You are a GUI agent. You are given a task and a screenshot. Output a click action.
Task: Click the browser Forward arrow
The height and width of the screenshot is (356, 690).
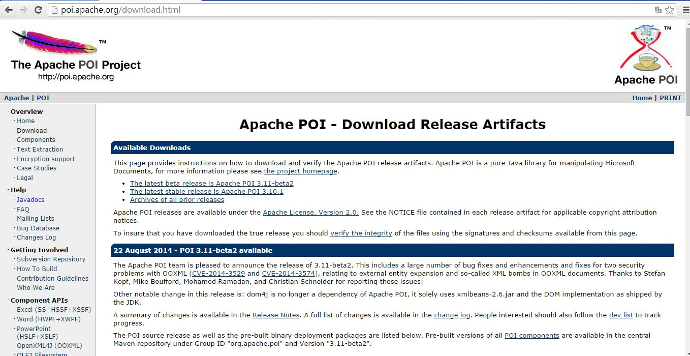(x=23, y=10)
